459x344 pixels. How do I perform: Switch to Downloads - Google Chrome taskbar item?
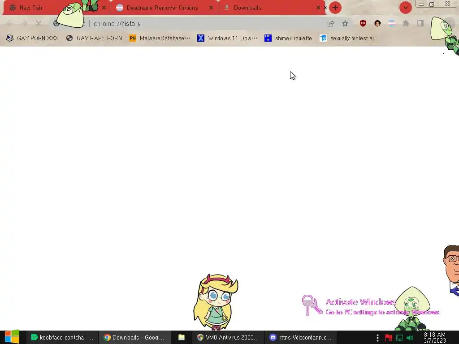click(134, 337)
